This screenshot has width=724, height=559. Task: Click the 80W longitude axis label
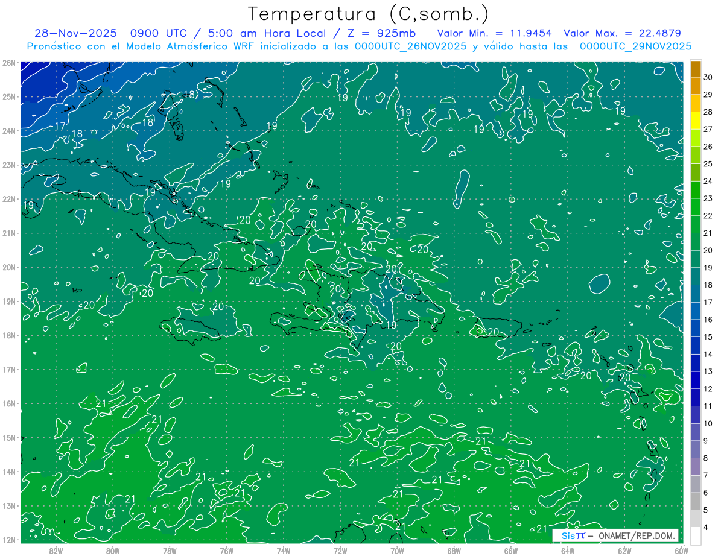coord(112,550)
